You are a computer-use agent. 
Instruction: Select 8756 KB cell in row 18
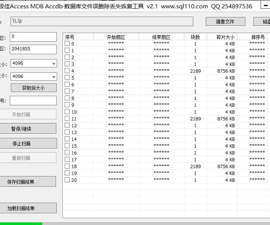pyautogui.click(x=226, y=167)
